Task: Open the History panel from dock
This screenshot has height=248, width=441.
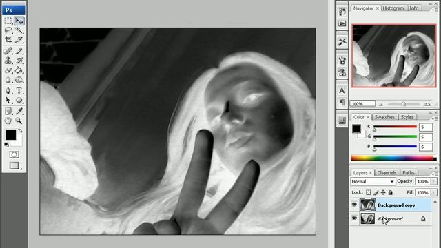Action: point(342,12)
